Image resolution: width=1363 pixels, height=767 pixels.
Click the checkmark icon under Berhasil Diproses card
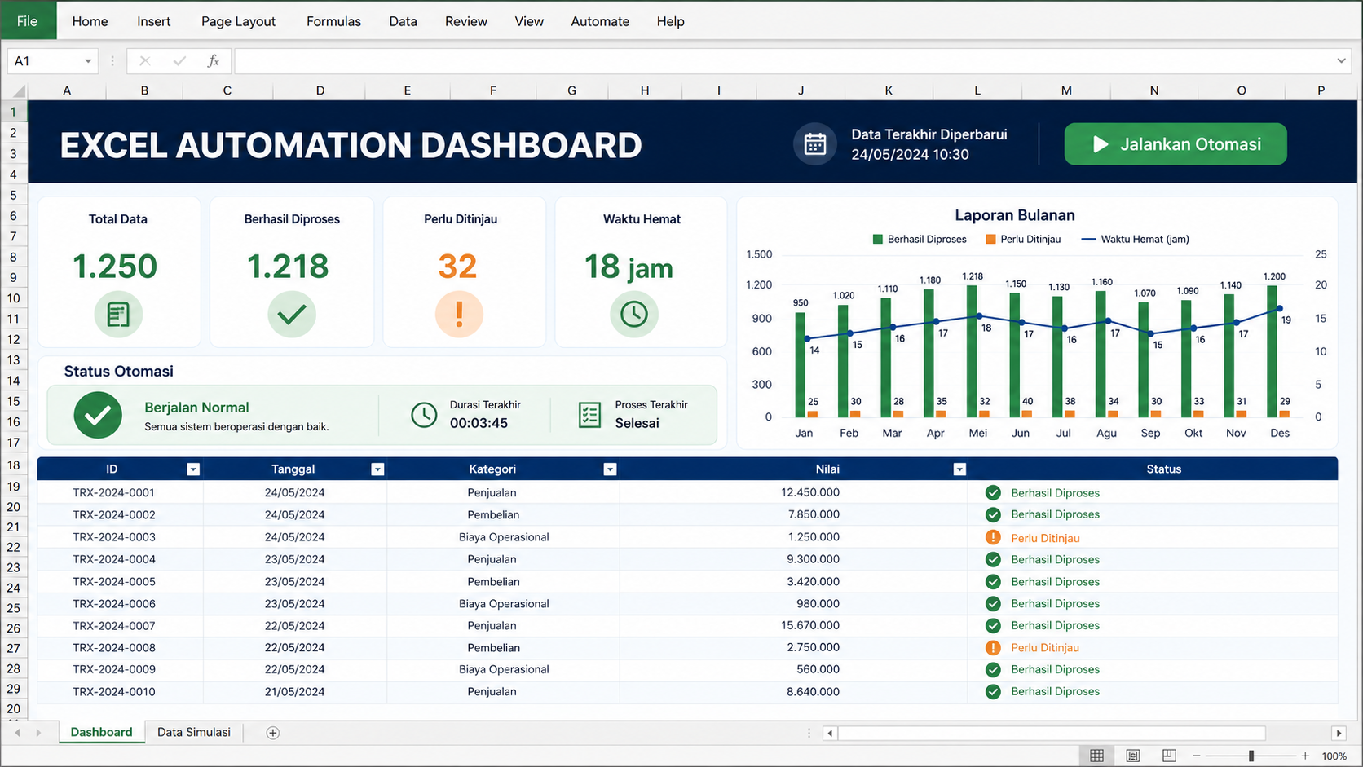(x=291, y=314)
